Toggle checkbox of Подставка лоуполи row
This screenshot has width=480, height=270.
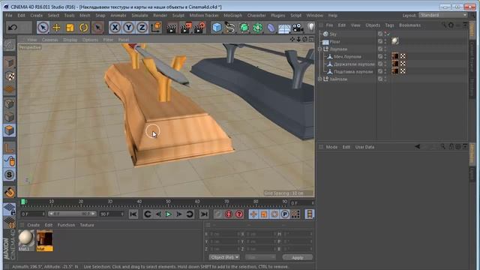[x=380, y=71]
